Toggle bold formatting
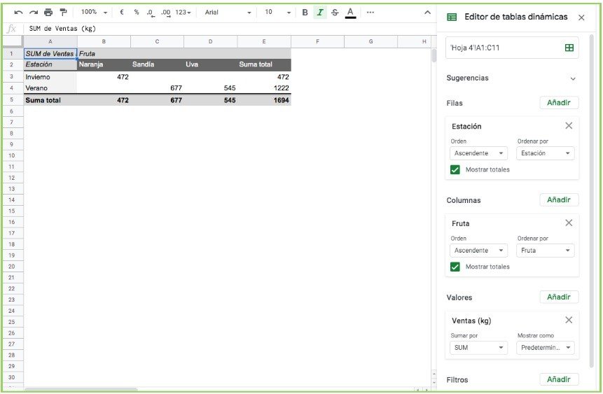The image size is (603, 394). pyautogui.click(x=305, y=13)
